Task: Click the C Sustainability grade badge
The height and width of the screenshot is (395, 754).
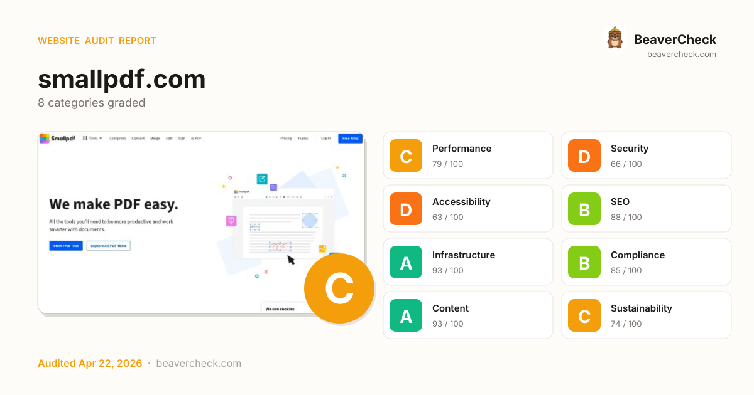Action: coord(584,315)
